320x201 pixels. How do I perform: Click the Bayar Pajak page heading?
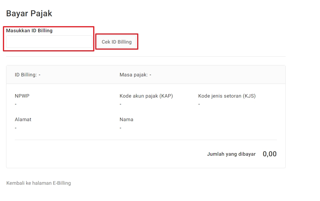29,13
